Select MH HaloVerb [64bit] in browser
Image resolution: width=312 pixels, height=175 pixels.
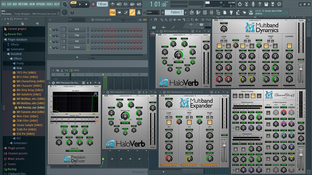[x=29, y=94]
